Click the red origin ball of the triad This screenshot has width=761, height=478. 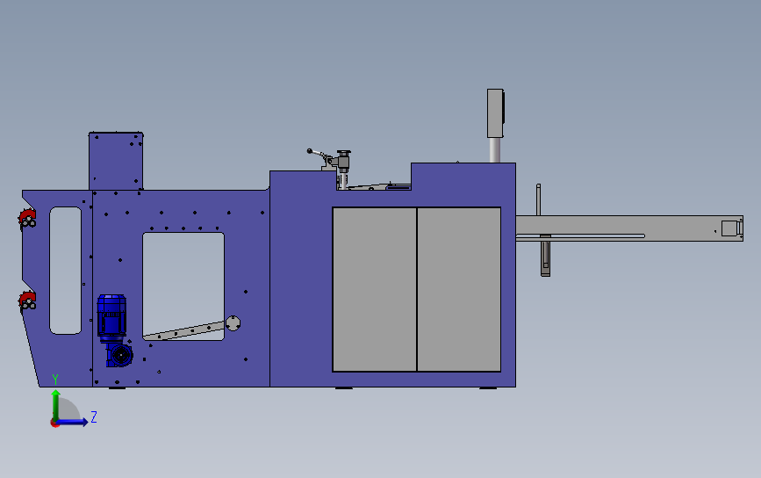click(54, 424)
